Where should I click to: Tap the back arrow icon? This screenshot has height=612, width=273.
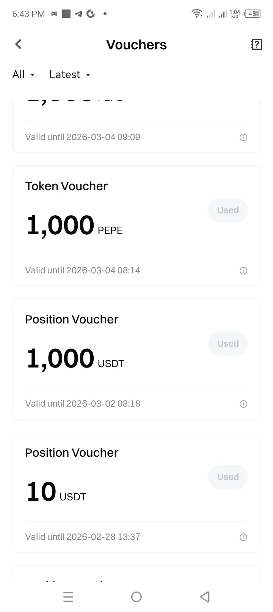(x=18, y=44)
